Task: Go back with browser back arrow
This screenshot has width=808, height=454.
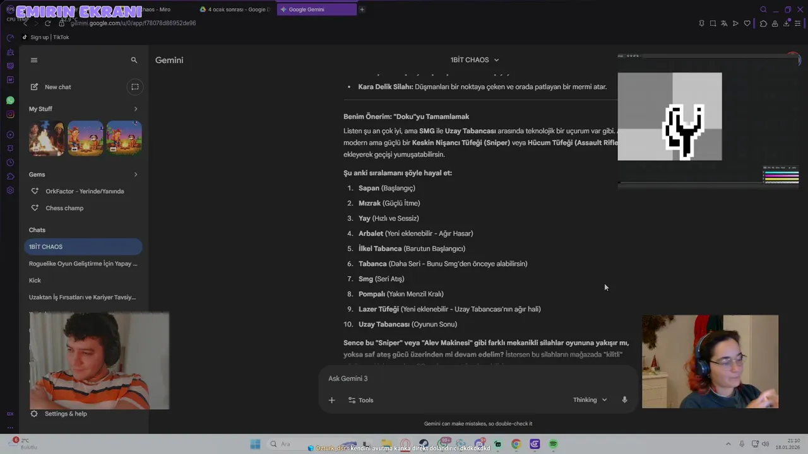Action: (25, 23)
